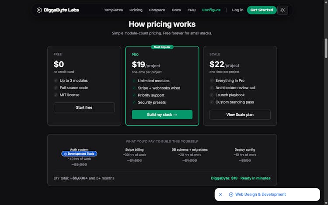Open the Templates nav item

tap(113, 10)
